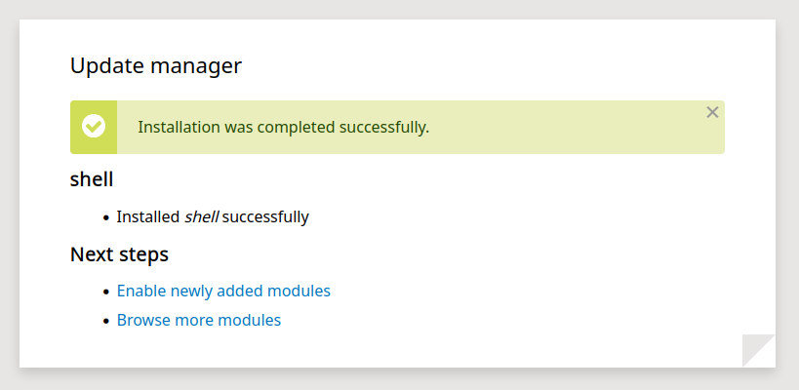Viewport: 799px width, 390px height.
Task: Click the green checkmark status icon
Action: 94,127
